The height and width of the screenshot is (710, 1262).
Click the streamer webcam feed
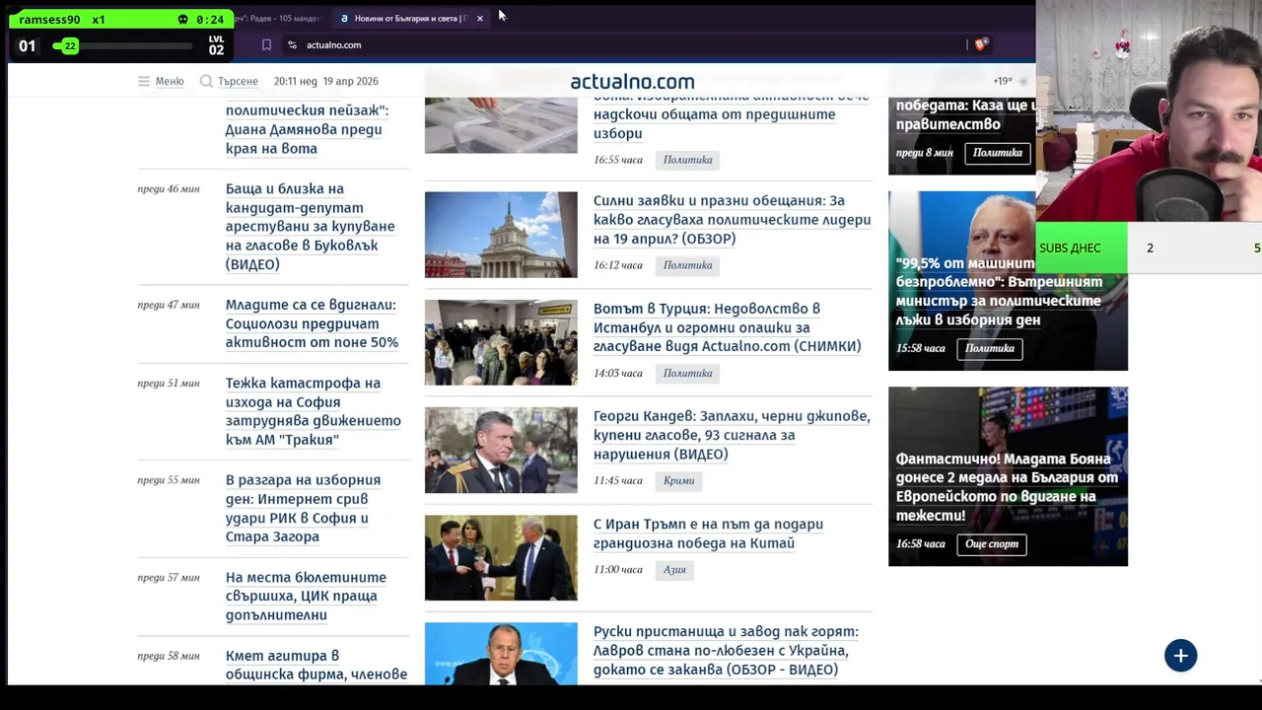(x=1149, y=110)
